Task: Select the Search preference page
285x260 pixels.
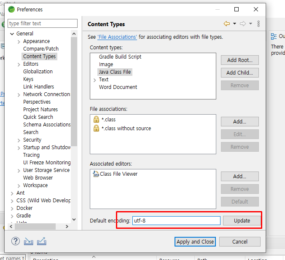Action: [x=31, y=132]
